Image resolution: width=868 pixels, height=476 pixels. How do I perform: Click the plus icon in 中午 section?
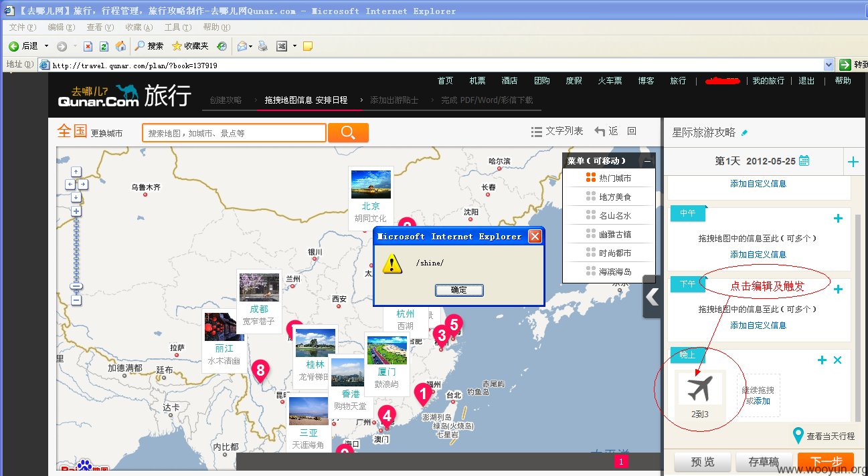838,219
